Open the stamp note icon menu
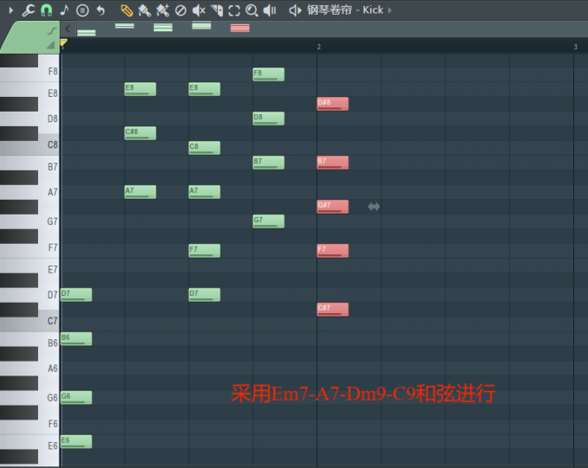The image size is (588, 468). [x=65, y=10]
